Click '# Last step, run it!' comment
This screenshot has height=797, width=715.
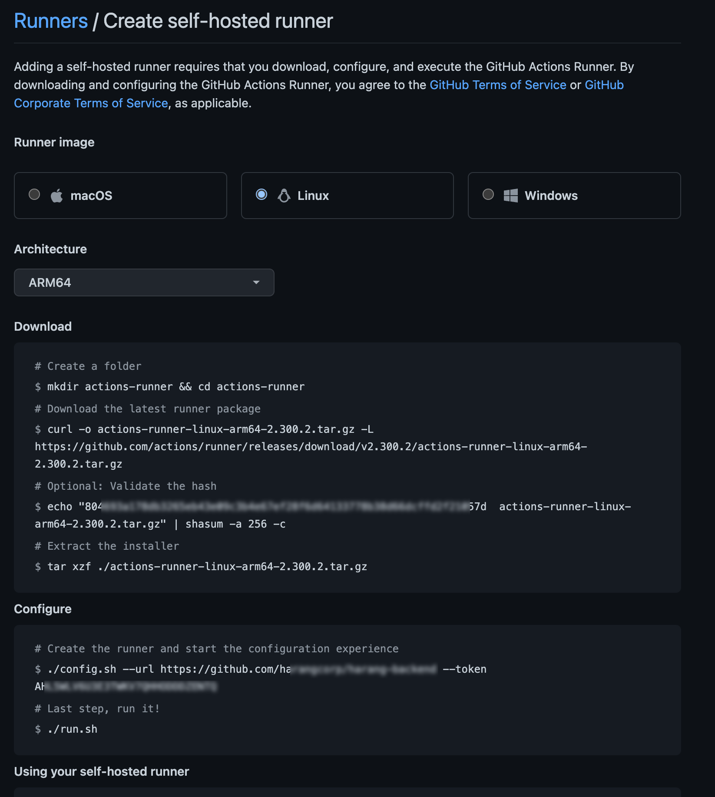coord(97,709)
